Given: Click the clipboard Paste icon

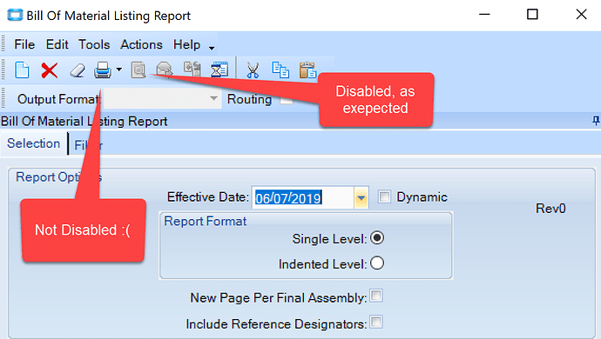Looking at the screenshot, I should coord(307,70).
